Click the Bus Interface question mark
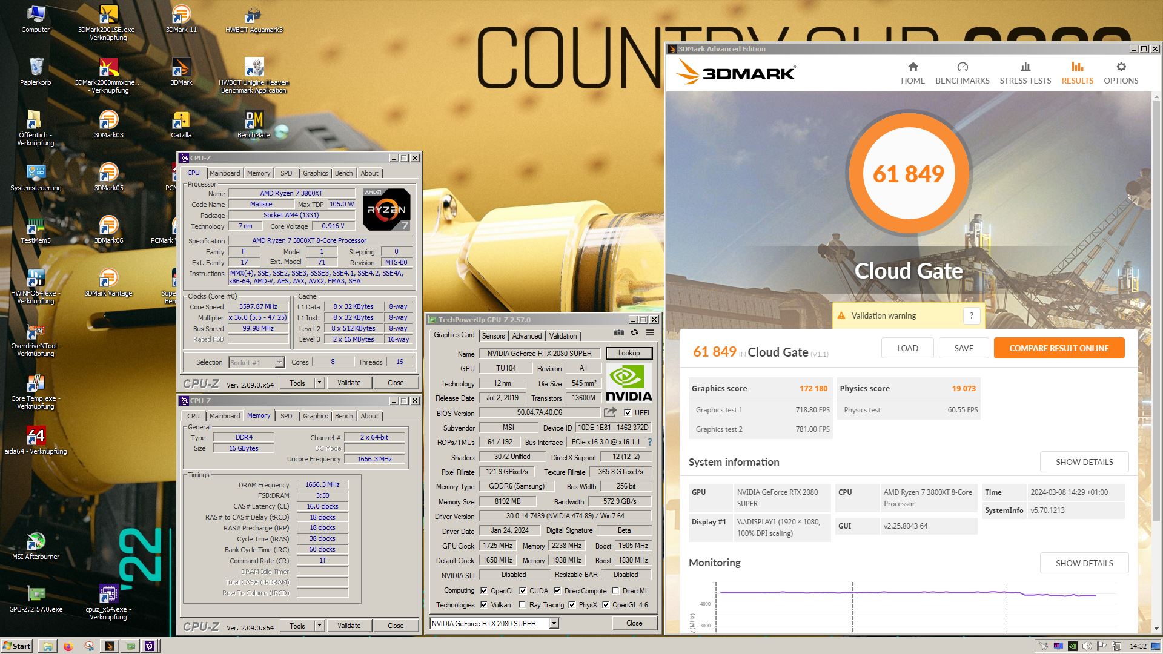This screenshot has width=1163, height=654. 650,442
